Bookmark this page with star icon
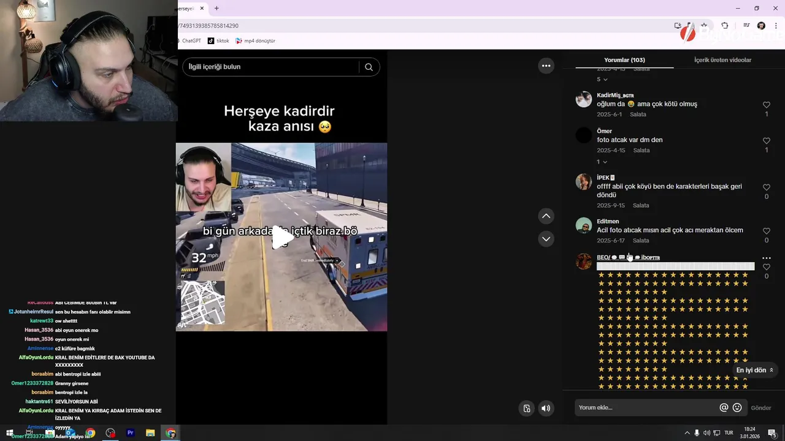The width and height of the screenshot is (785, 441). pos(704,26)
